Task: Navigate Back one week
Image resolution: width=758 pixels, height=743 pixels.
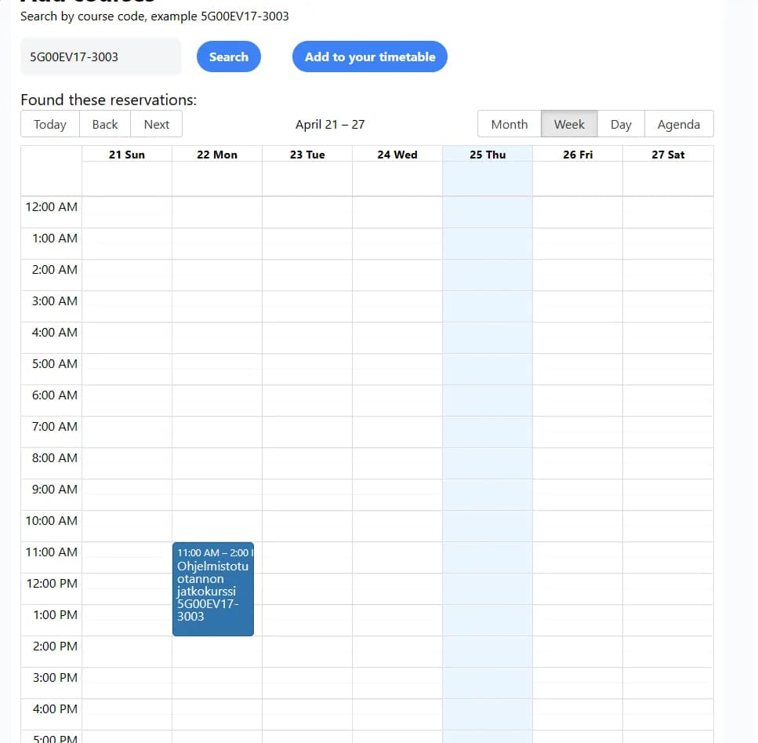Action: click(x=105, y=124)
